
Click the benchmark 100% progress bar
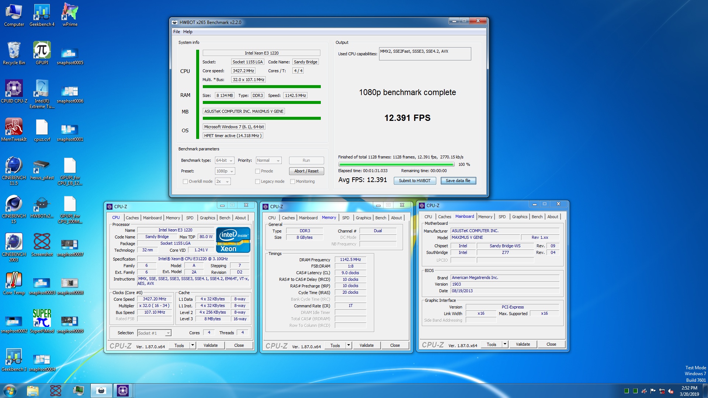click(x=396, y=164)
